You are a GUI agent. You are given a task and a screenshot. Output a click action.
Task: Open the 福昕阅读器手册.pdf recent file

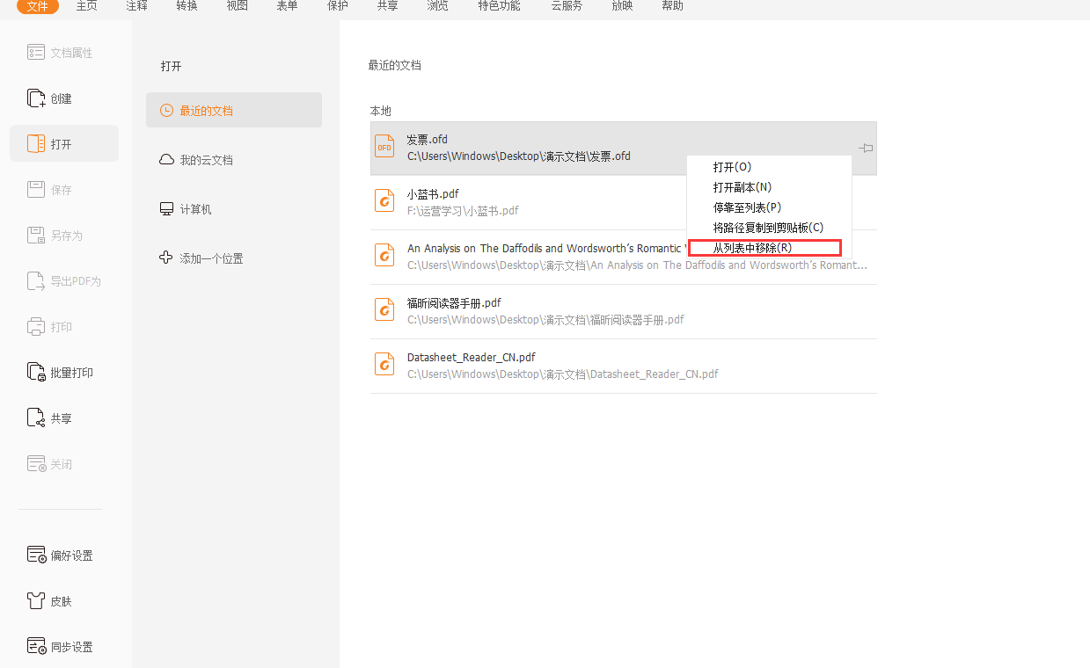coord(454,303)
